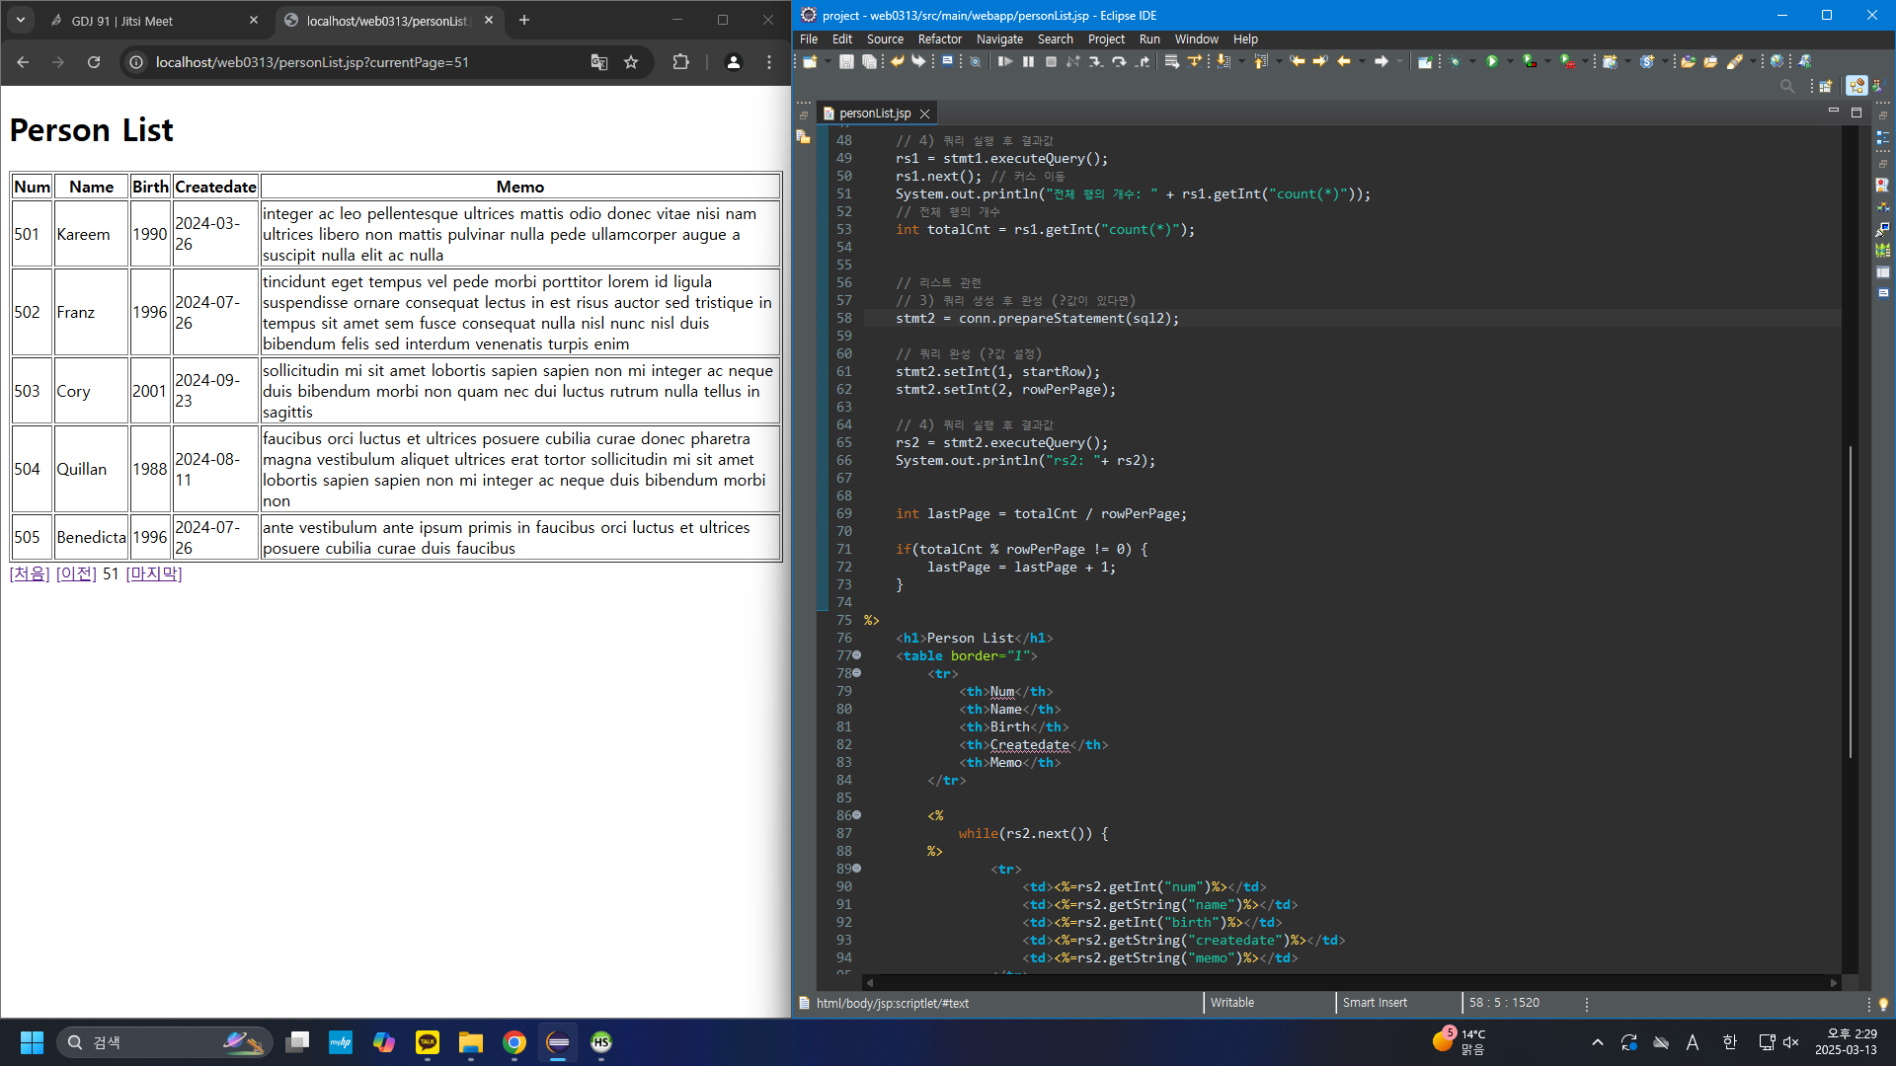Open the New file dropdown arrow
This screenshot has width=1896, height=1066.
[x=828, y=61]
